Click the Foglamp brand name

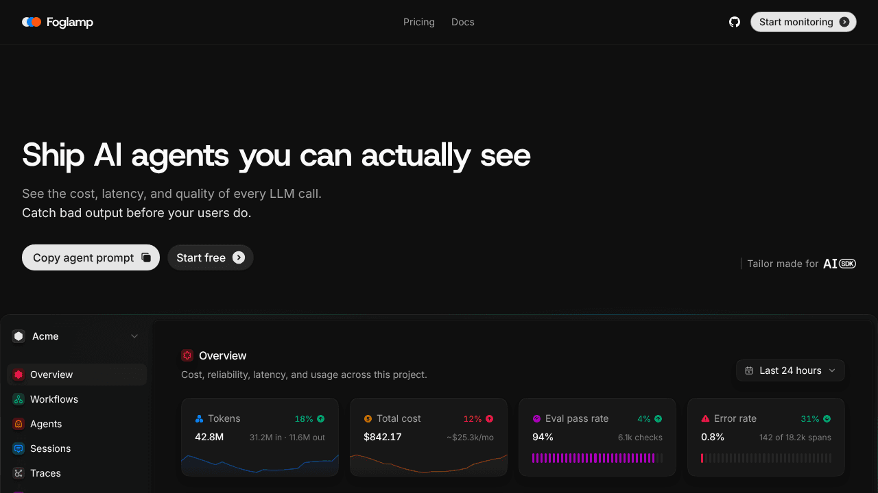click(x=70, y=23)
